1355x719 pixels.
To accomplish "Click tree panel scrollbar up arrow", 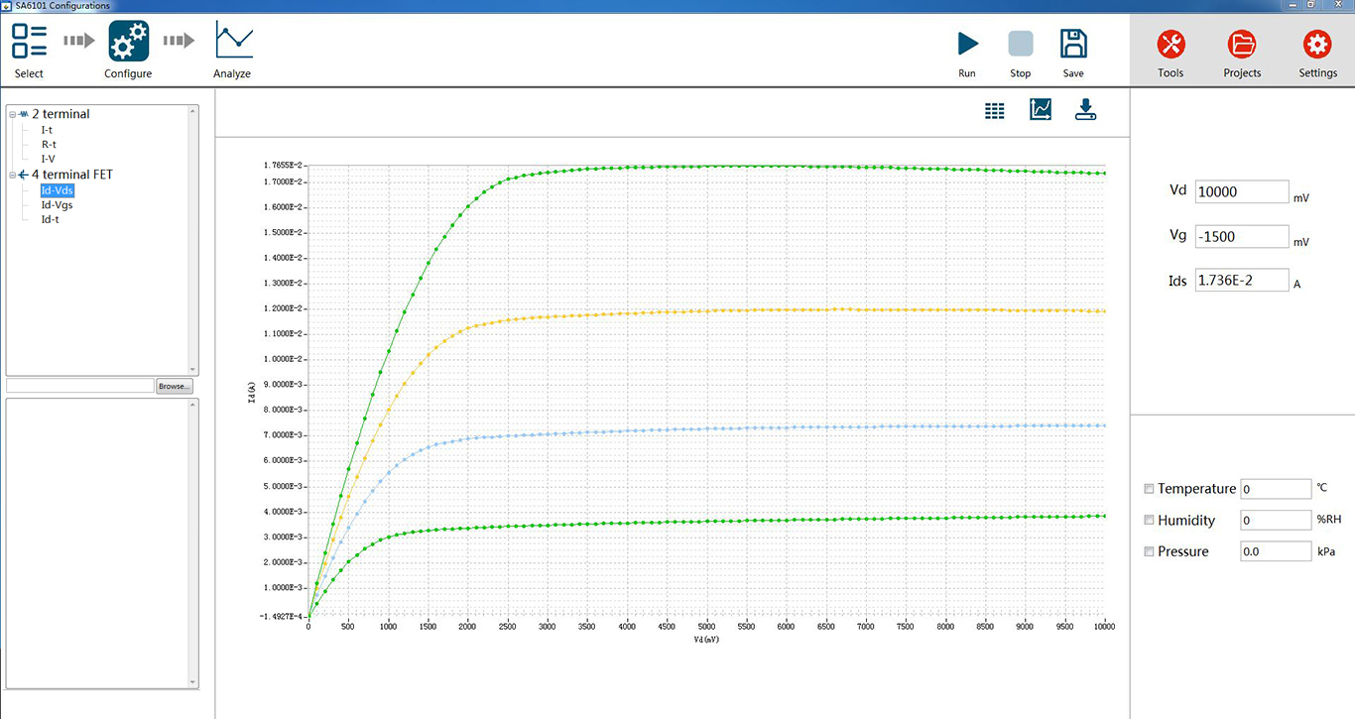I will pos(193,111).
